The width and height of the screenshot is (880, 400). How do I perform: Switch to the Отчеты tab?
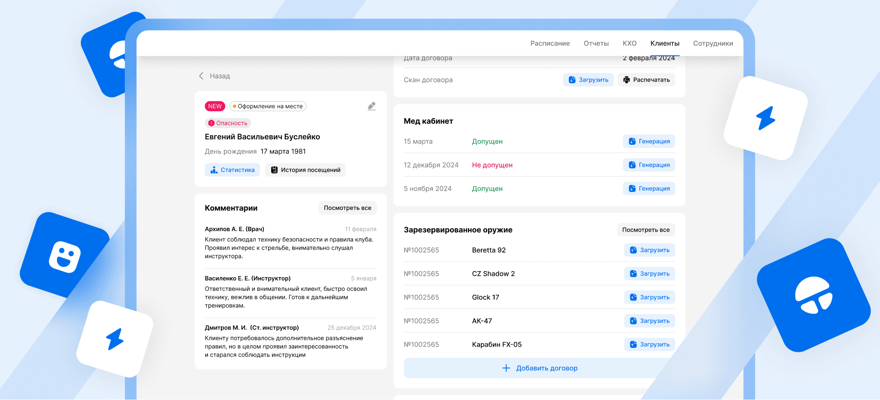click(x=596, y=43)
